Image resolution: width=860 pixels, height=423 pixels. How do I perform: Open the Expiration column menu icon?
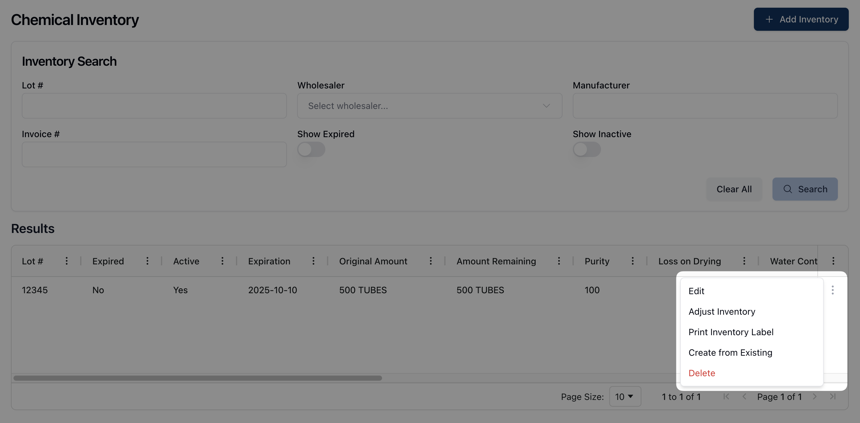tap(313, 261)
